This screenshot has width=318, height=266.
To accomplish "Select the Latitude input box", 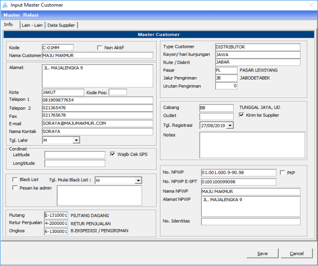I will pyautogui.click(x=75, y=155).
